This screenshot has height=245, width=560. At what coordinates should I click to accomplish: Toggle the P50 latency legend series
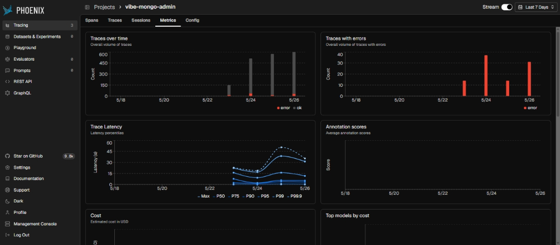(x=218, y=196)
